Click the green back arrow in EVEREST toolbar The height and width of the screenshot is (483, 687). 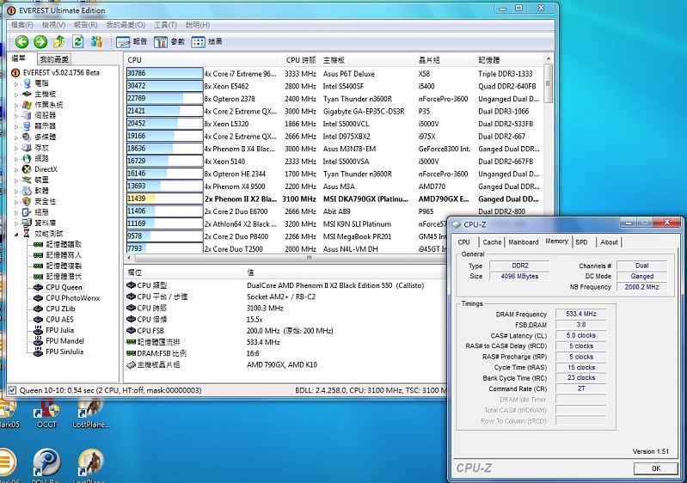21,41
